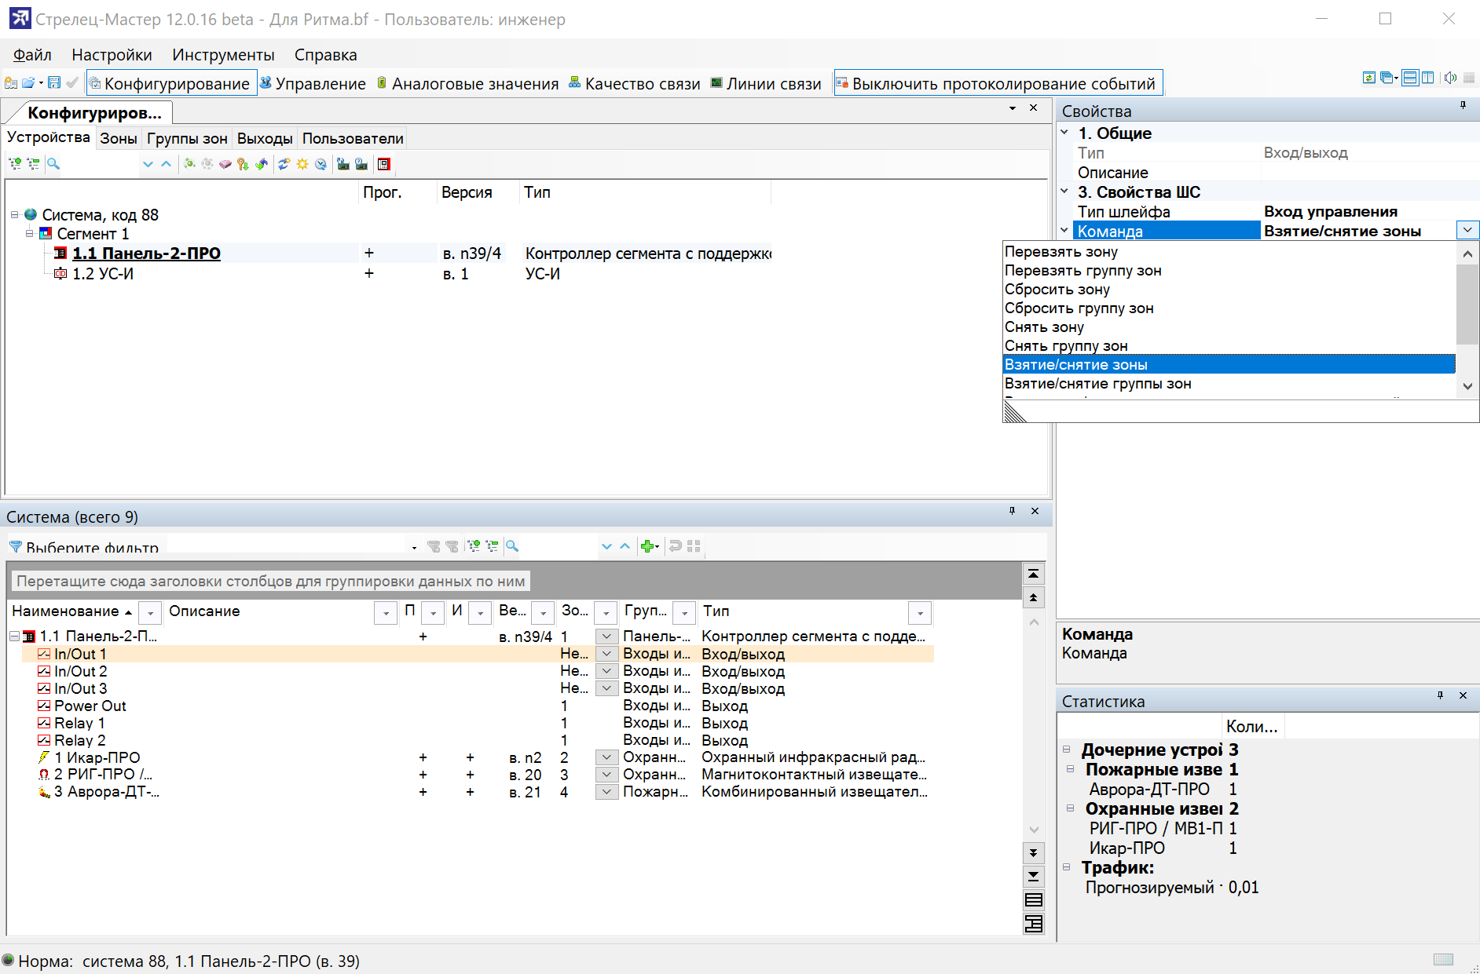Viewport: 1480px width, 974px height.
Task: Select the Группы зон tab
Action: pyautogui.click(x=187, y=139)
